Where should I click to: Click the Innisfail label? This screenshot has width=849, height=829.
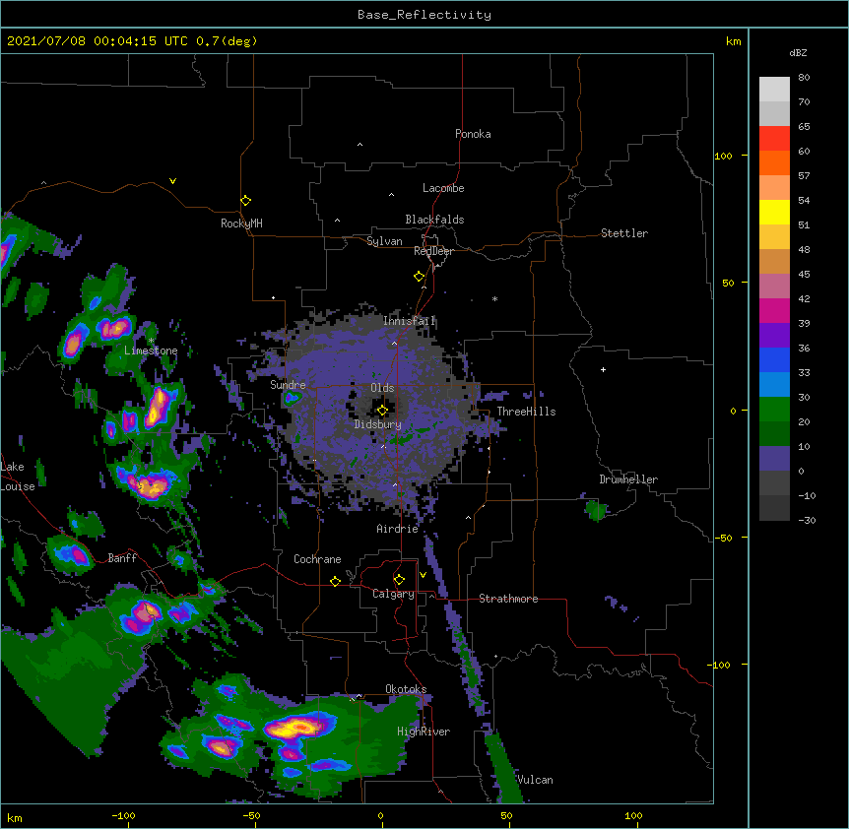click(x=409, y=321)
